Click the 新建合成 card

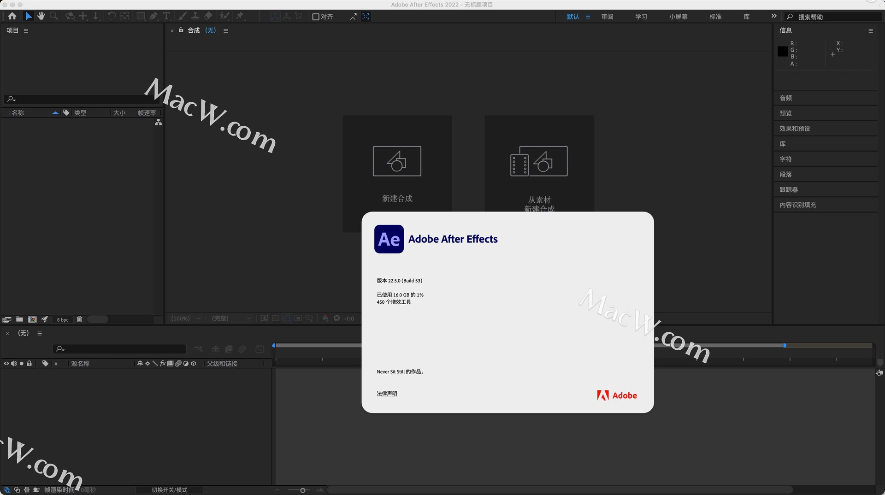click(x=397, y=173)
